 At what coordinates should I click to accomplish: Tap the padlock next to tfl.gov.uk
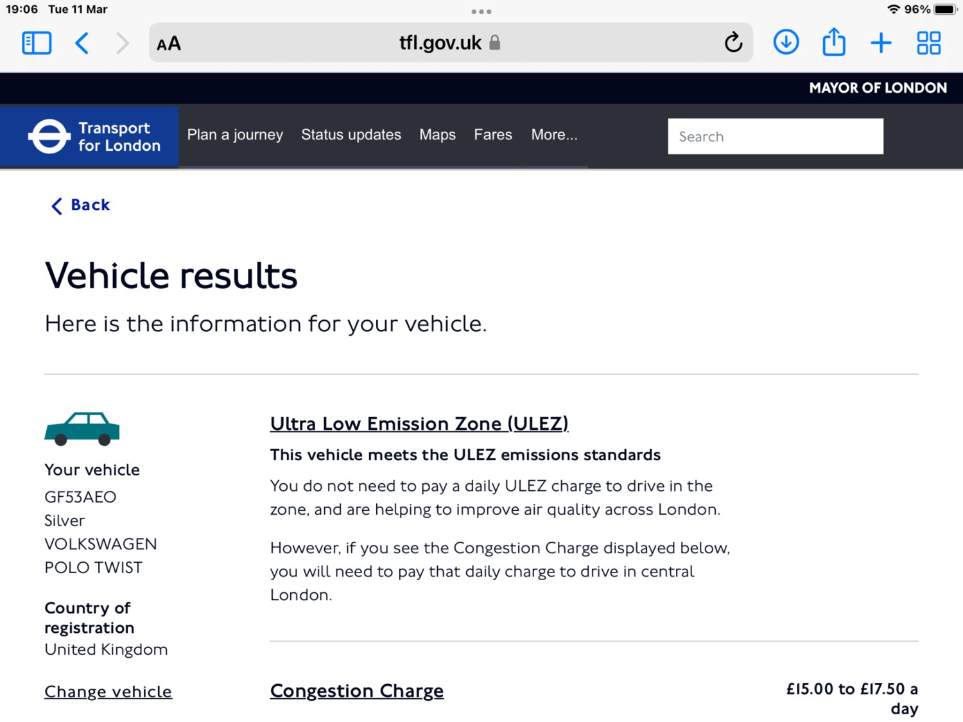(494, 42)
